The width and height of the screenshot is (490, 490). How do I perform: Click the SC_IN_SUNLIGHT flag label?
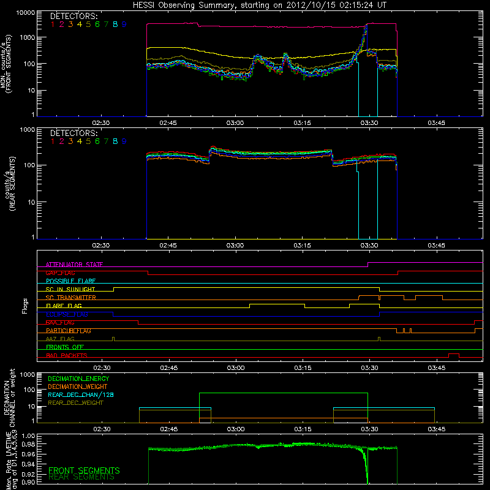pyautogui.click(x=70, y=289)
